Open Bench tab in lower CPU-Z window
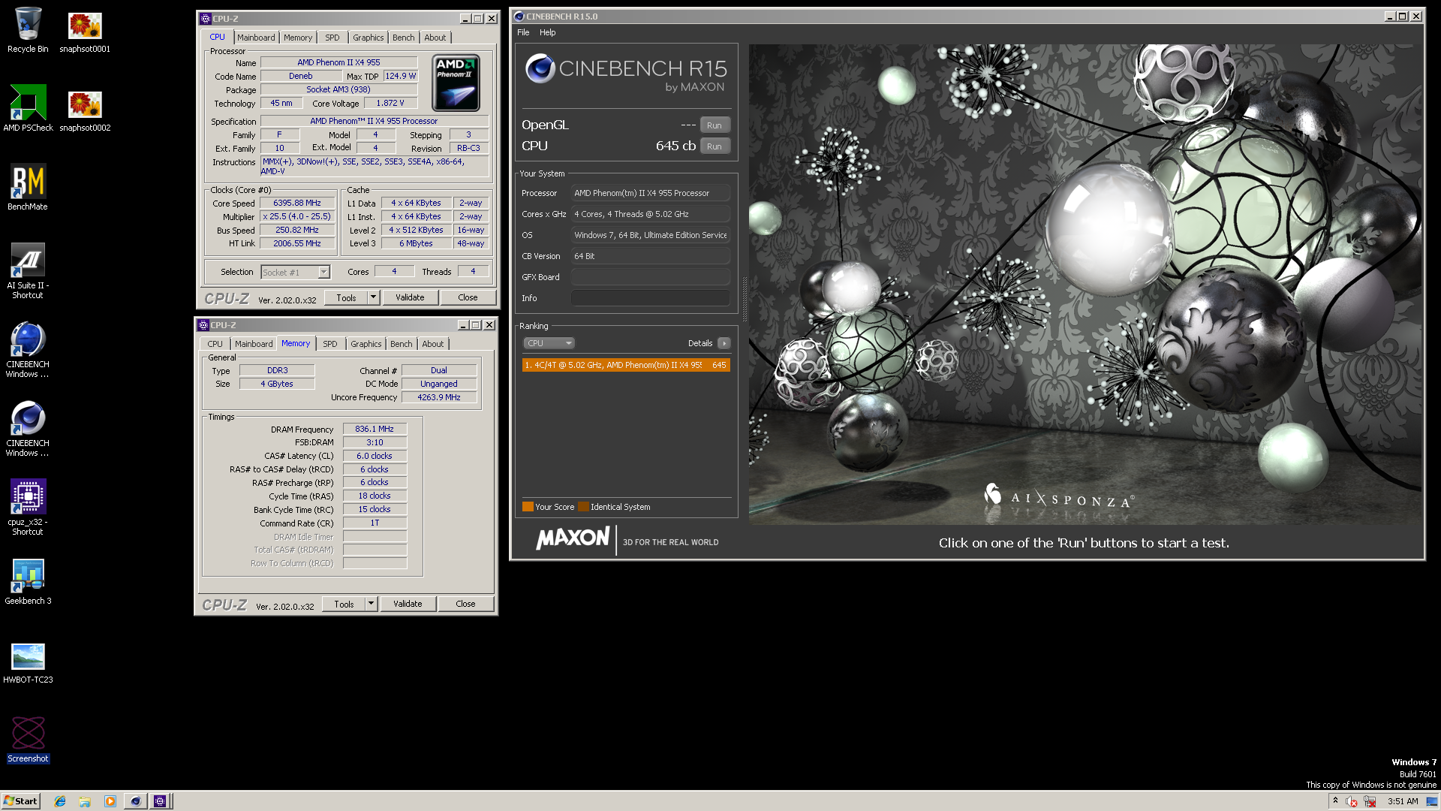Image resolution: width=1441 pixels, height=811 pixels. pyautogui.click(x=402, y=344)
